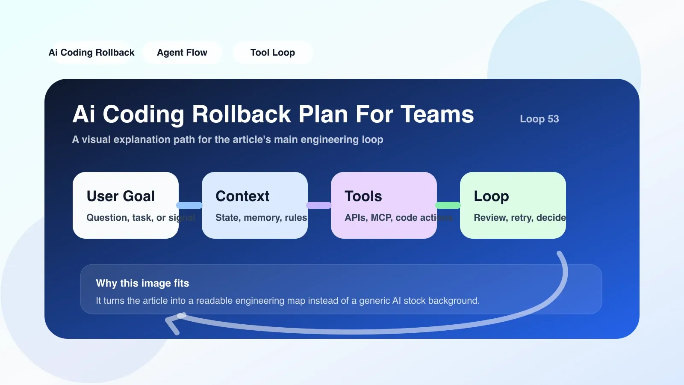Viewport: 684px width, 385px height.
Task: Click the green Loop card
Action: [x=513, y=205]
